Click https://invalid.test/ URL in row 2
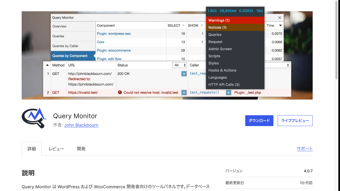This screenshot has width=340, height=191. 83,93
